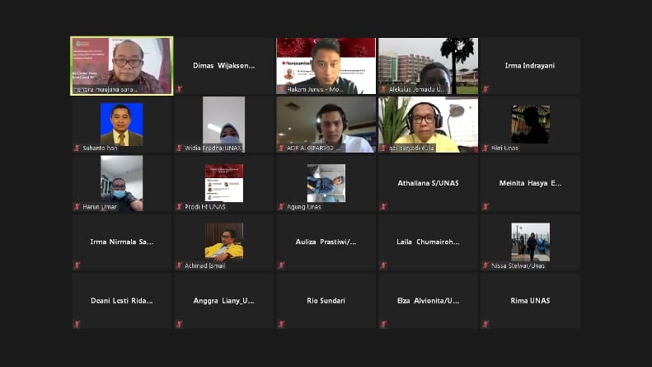This screenshot has height=367, width=652.
Task: Click muted mic icon on Auliza Prastiwi tile
Action: (282, 265)
